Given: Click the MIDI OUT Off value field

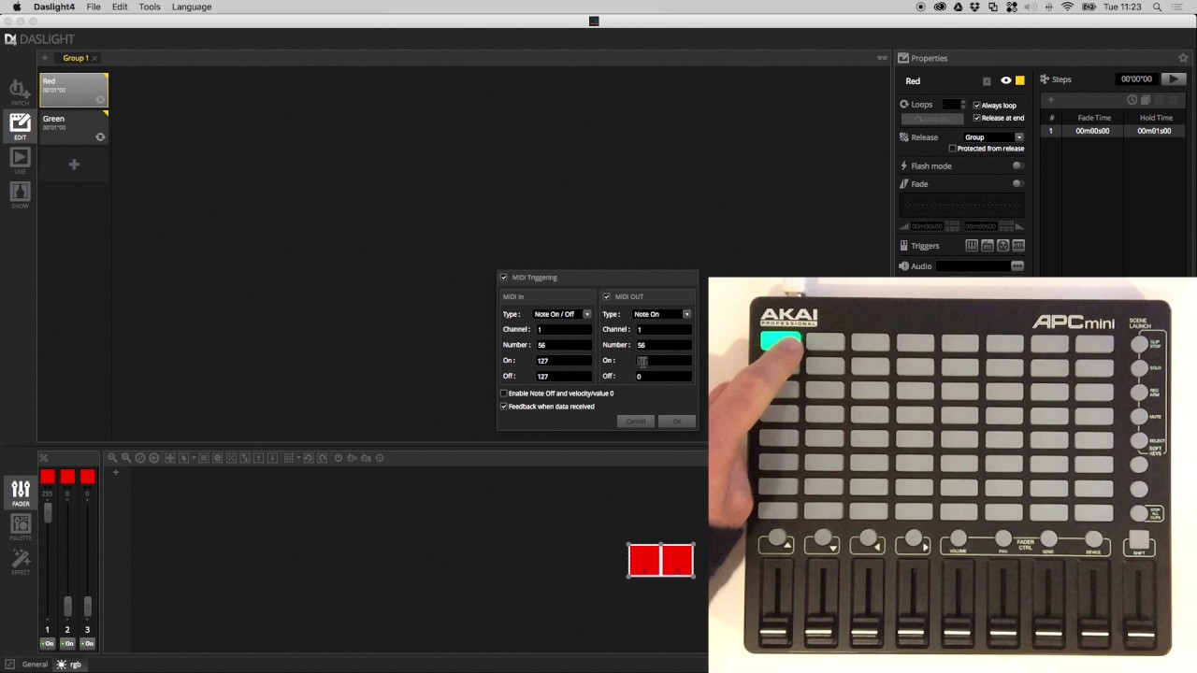Looking at the screenshot, I should point(663,377).
